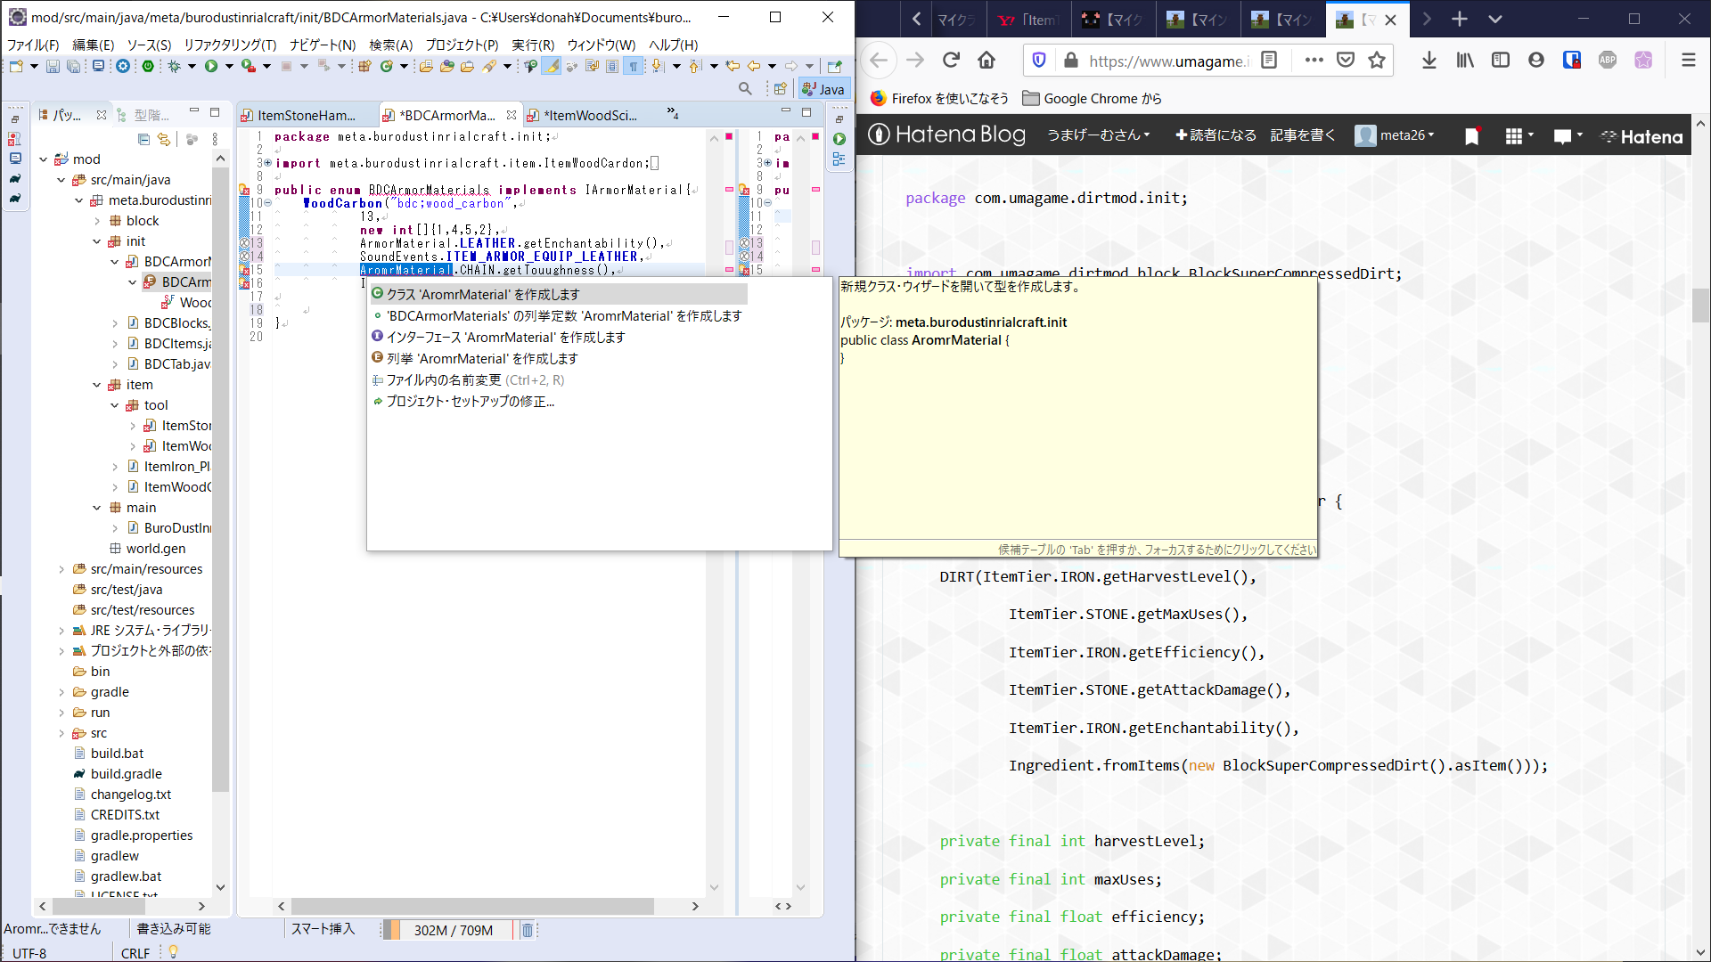Click the garbage collector trash icon
1711x962 pixels.
(x=527, y=930)
